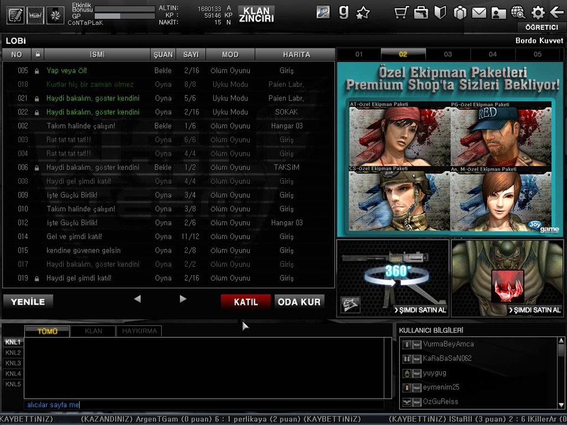Screen dimensions: 567x425
Task: Open the star favorites icon
Action: 363,13
